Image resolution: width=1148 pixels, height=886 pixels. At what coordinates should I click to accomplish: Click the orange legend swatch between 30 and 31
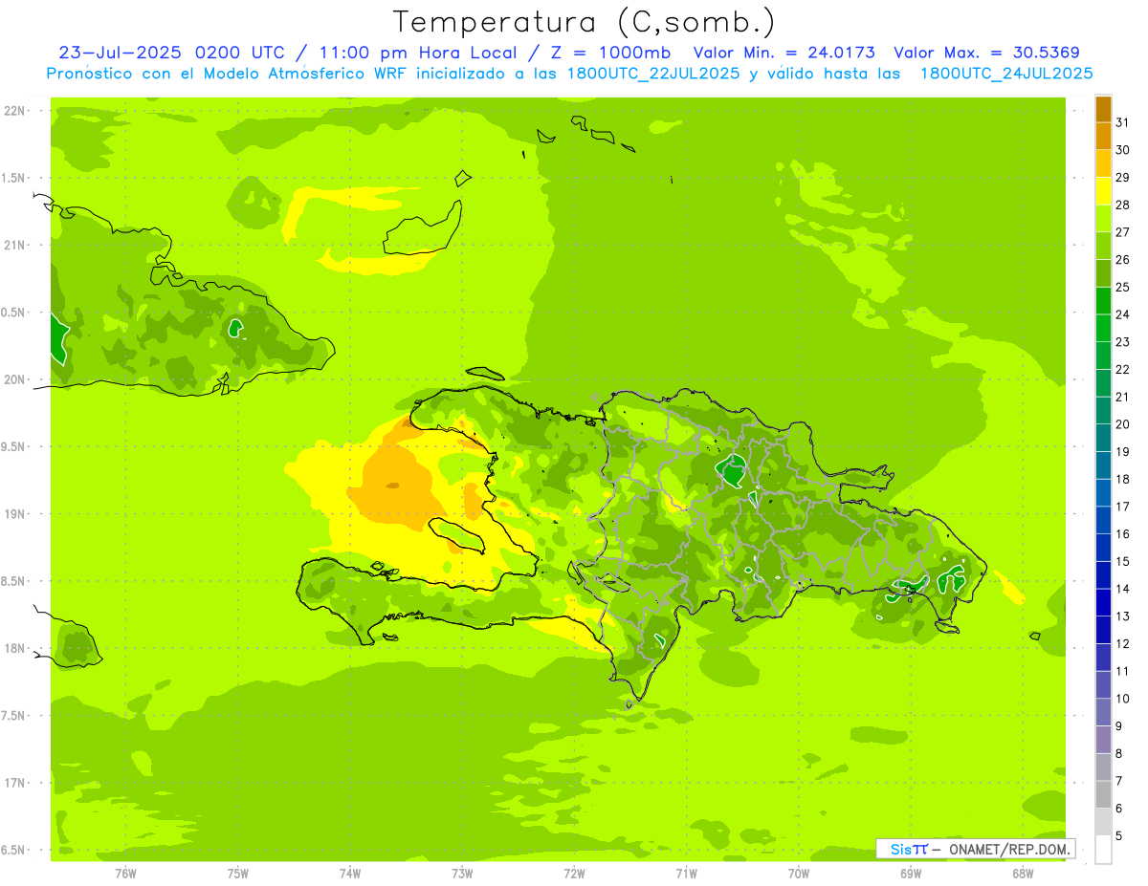coord(1103,137)
